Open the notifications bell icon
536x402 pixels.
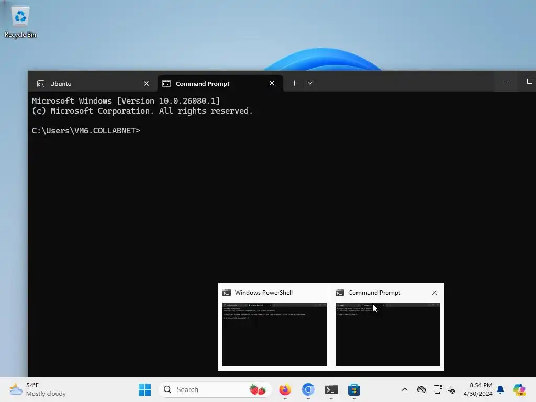(500, 389)
